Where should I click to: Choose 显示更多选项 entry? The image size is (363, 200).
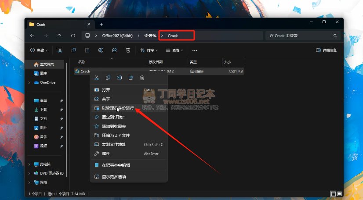point(128,177)
